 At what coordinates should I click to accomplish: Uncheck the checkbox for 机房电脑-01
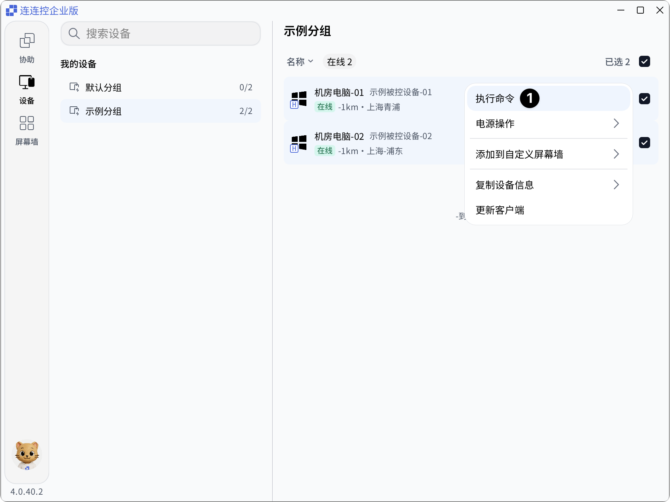(644, 99)
